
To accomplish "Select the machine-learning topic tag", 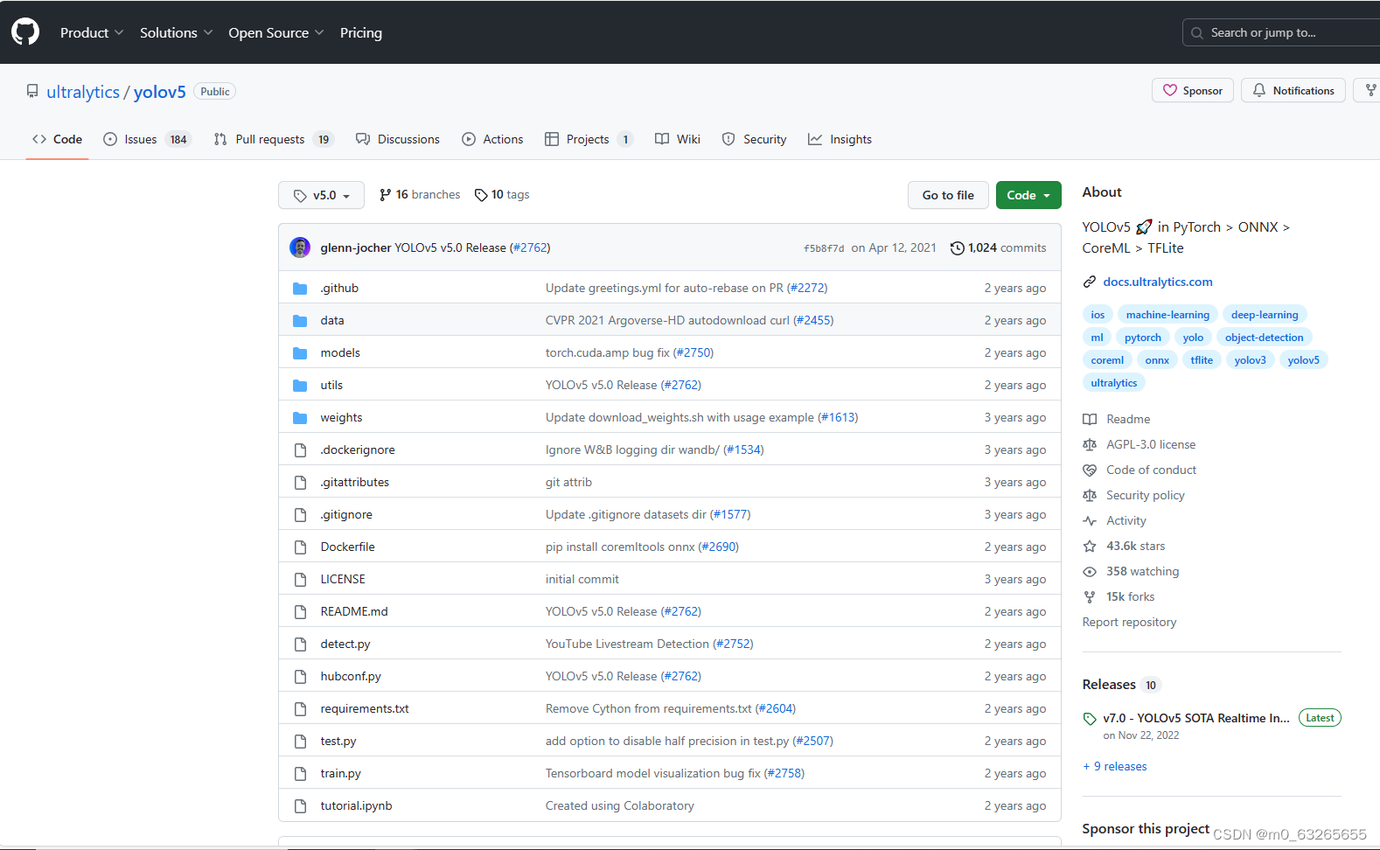I will (x=1167, y=315).
